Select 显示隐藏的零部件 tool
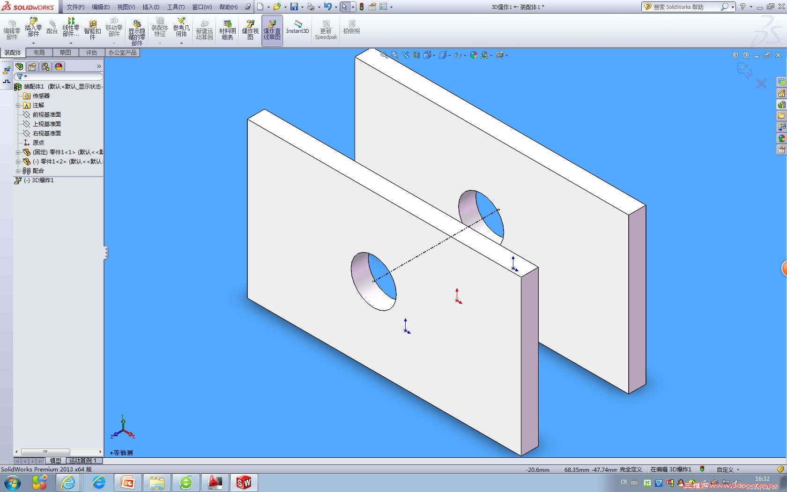Viewport: 787px width, 492px height. coord(137,32)
